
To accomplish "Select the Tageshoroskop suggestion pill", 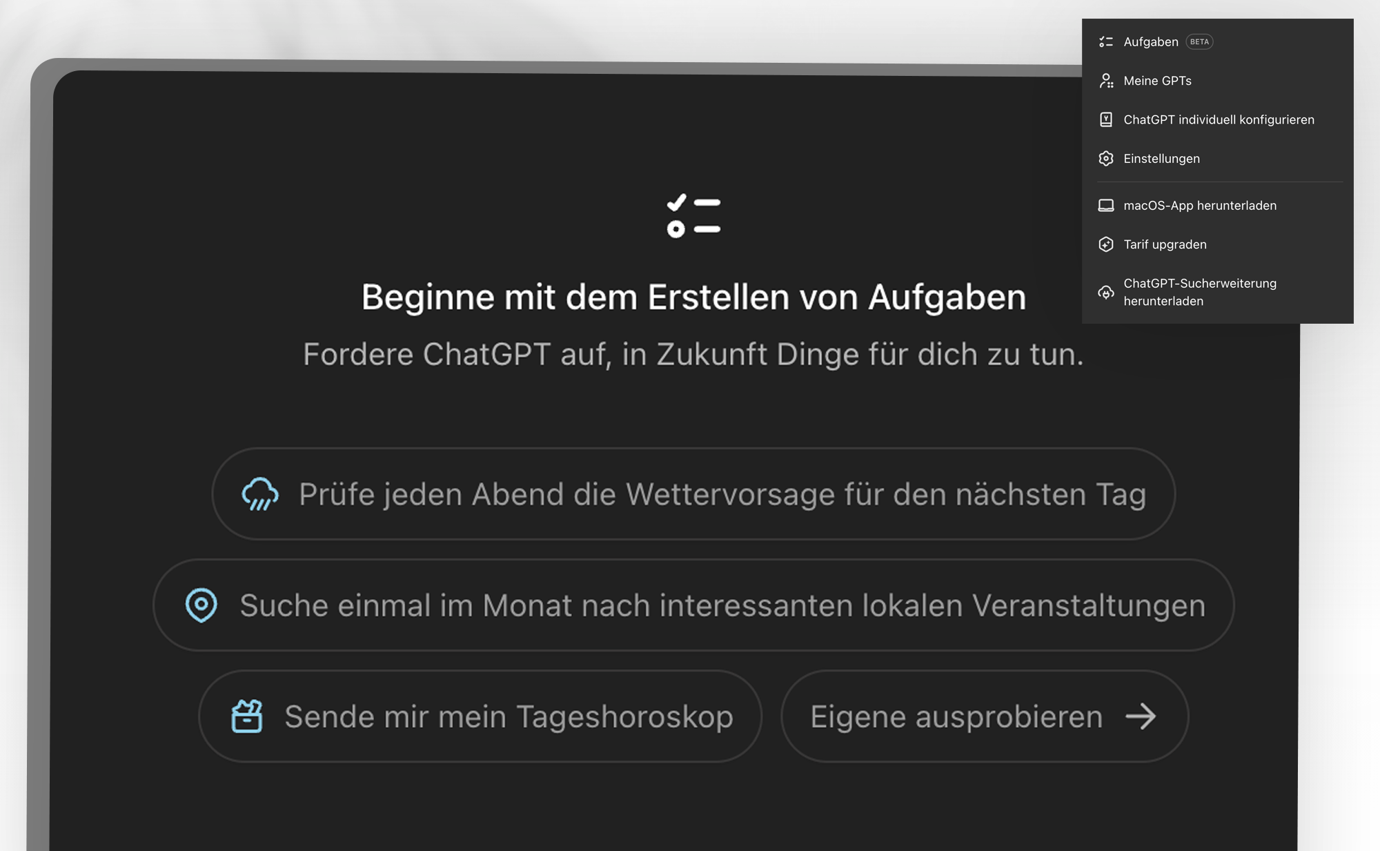I will [x=481, y=716].
